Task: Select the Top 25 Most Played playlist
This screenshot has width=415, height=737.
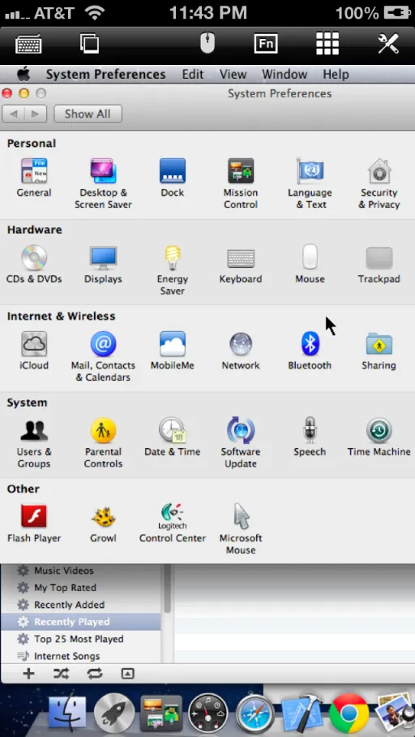Action: click(x=80, y=639)
